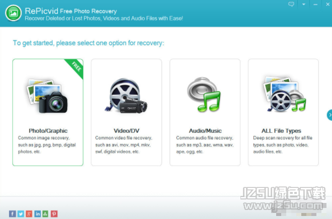Minimize the RePicvid window
This screenshot has width=332, height=219.
pyautogui.click(x=315, y=4)
